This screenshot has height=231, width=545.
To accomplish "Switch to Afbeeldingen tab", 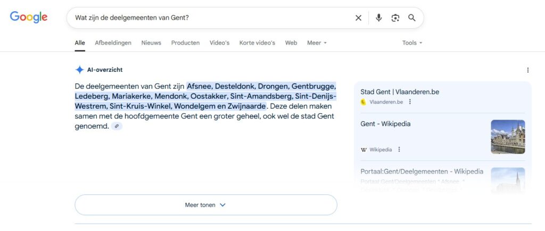I will (113, 42).
